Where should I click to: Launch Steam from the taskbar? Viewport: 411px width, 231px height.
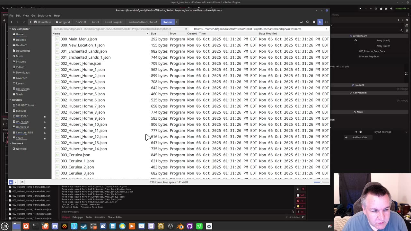pyautogui.click(x=84, y=226)
